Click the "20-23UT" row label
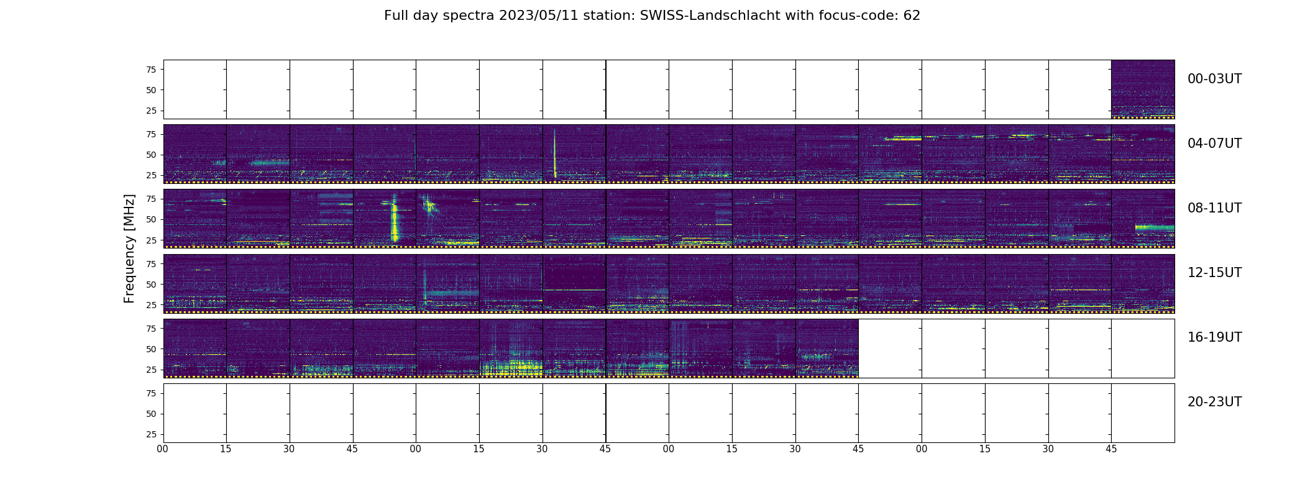The image size is (1305, 497). coord(1214,402)
